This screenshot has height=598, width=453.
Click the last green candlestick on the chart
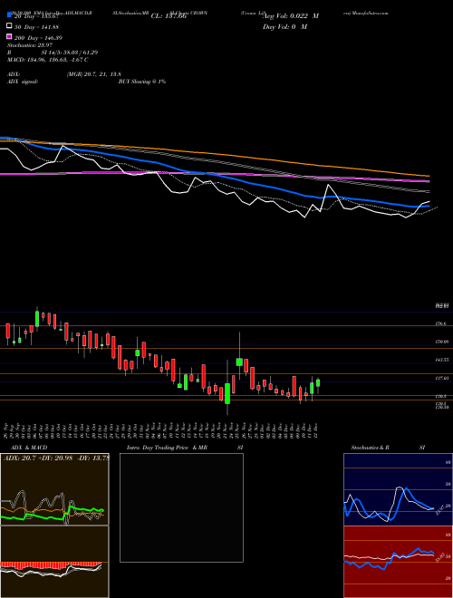click(x=318, y=382)
